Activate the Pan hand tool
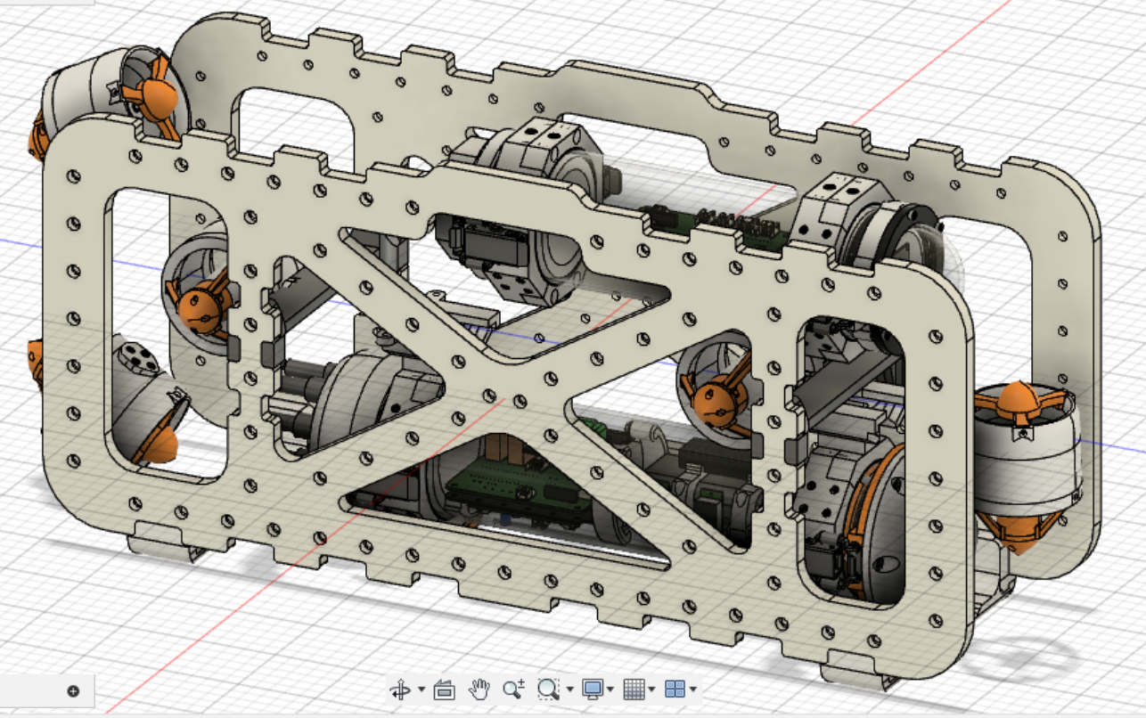 pos(480,689)
